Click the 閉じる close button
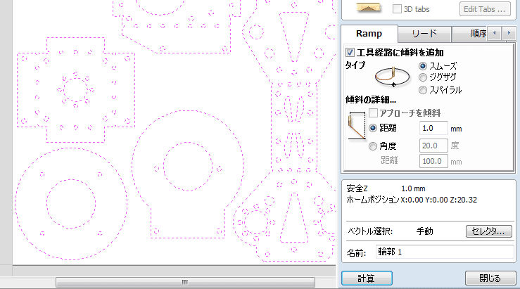This screenshot has width=520, height=289. click(x=490, y=278)
